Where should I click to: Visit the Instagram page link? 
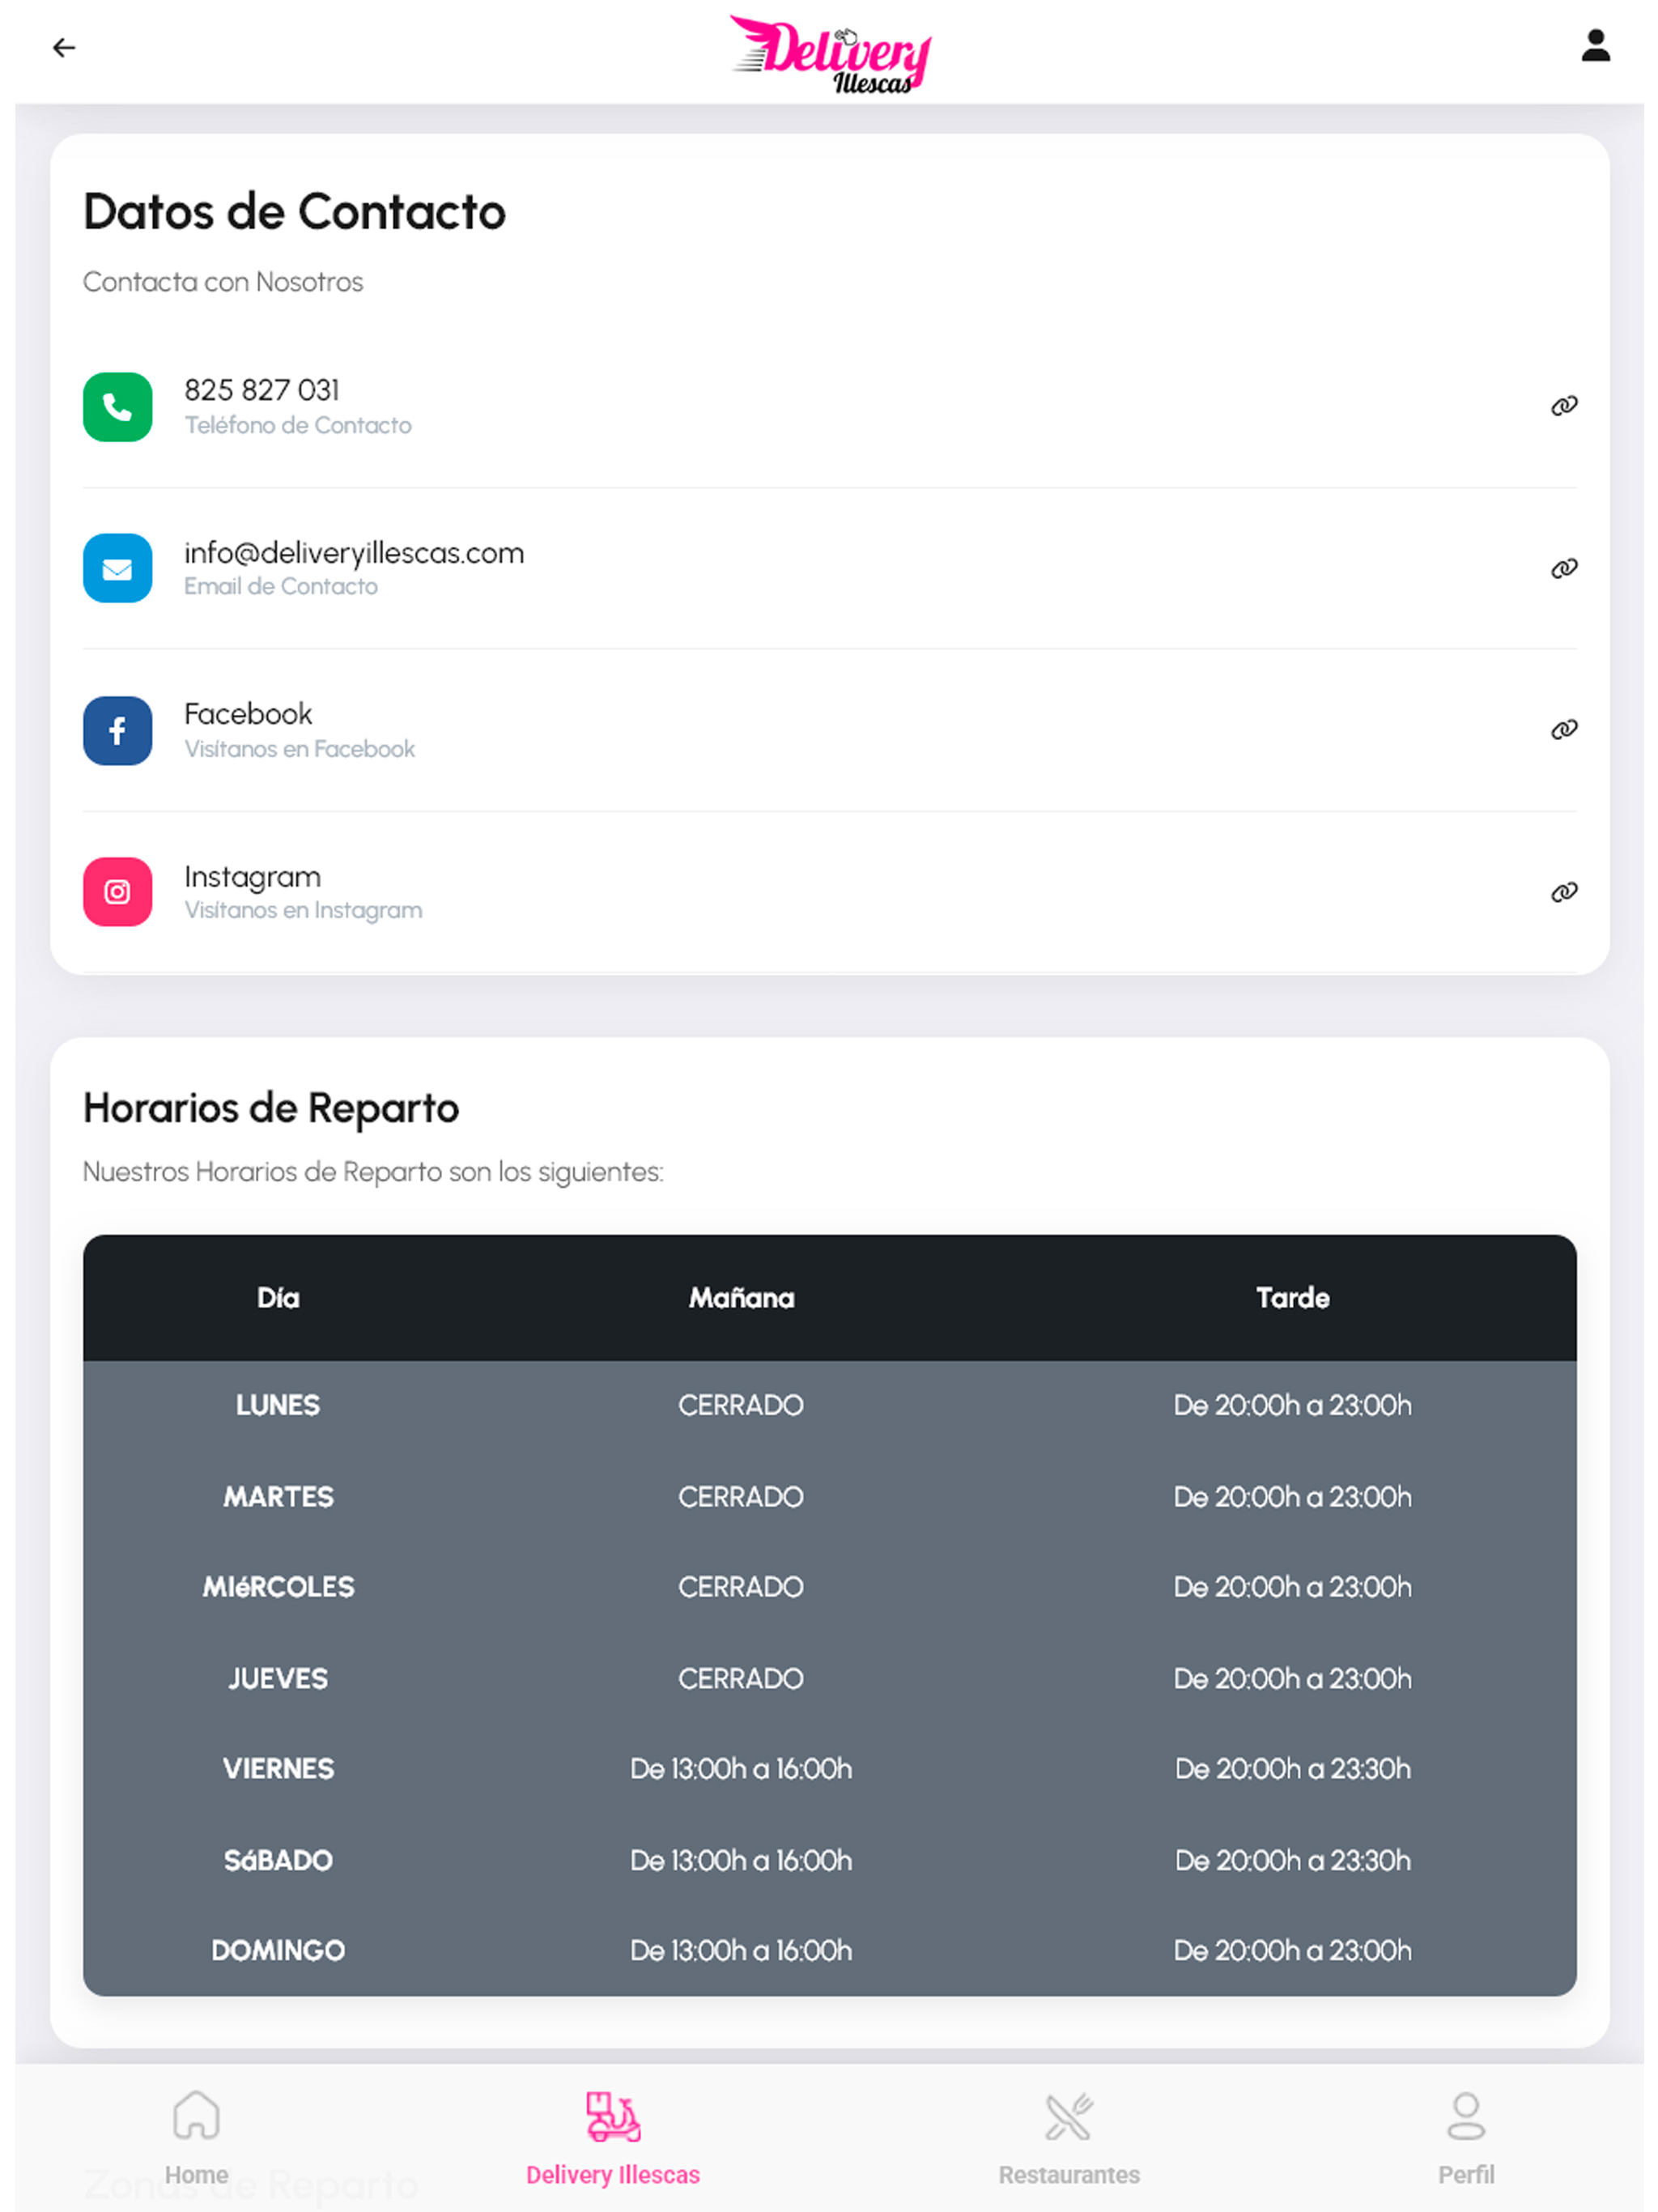click(253, 877)
